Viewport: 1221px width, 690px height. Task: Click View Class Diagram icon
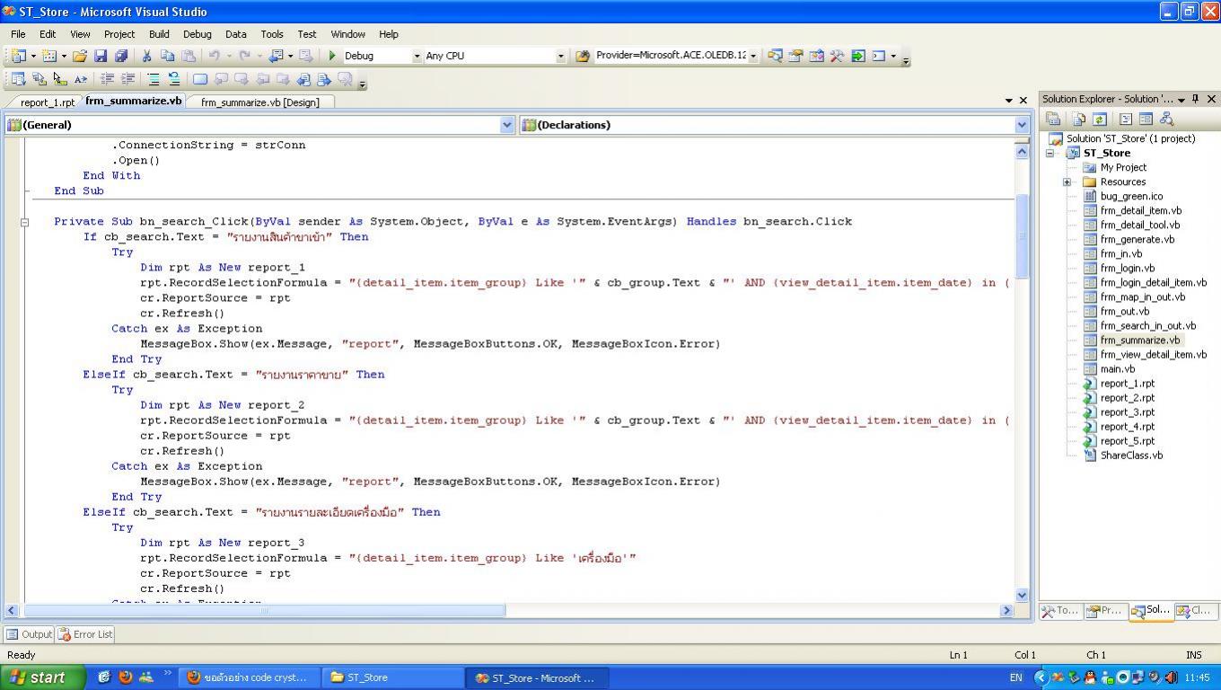click(1166, 119)
